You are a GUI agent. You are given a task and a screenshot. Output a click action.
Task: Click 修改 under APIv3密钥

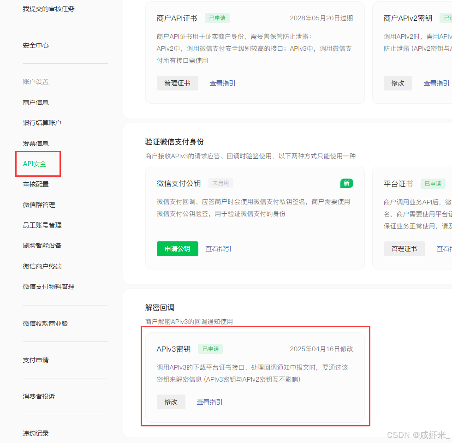(x=171, y=402)
